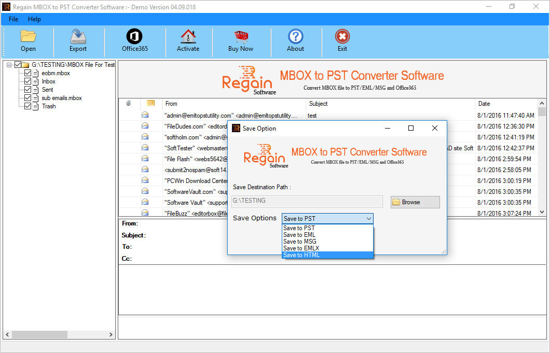The image size is (550, 353).
Task: Choose Save to EML from the list
Action: click(327, 235)
